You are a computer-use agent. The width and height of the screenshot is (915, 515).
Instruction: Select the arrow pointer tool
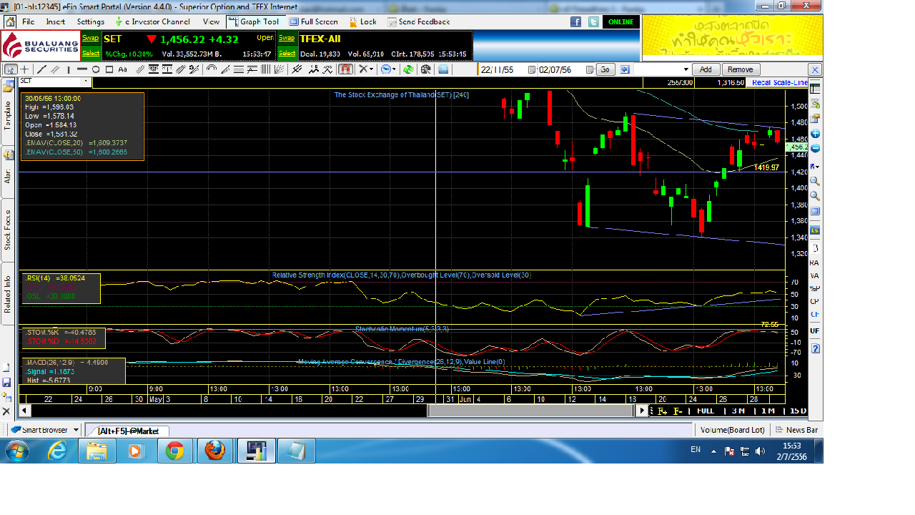[11, 69]
